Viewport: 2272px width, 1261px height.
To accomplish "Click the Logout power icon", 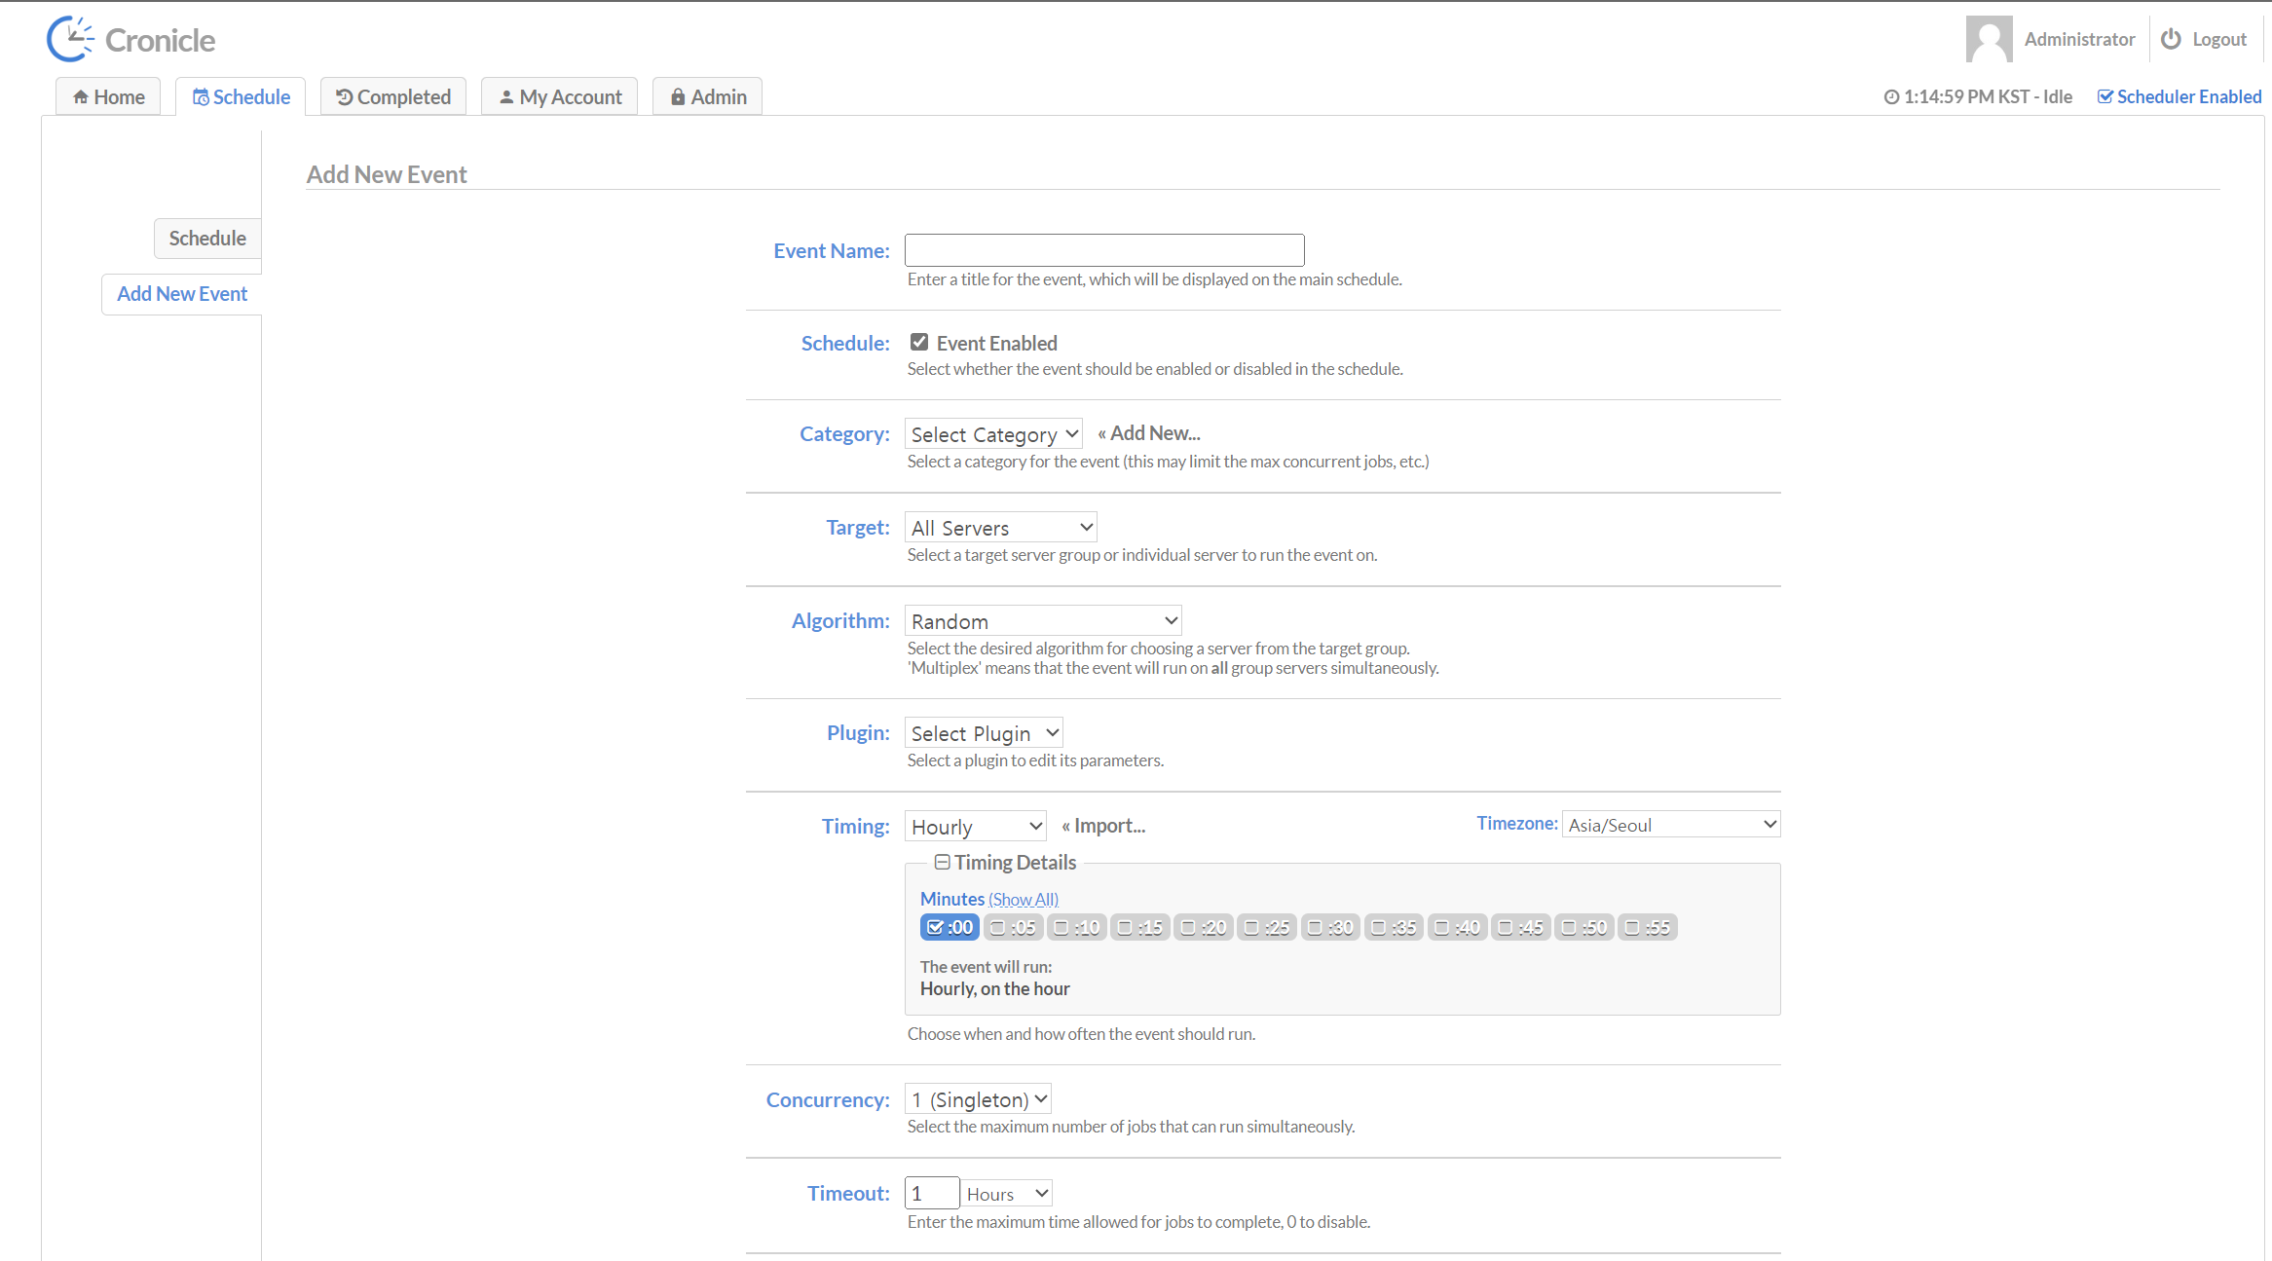I will 2171,39.
